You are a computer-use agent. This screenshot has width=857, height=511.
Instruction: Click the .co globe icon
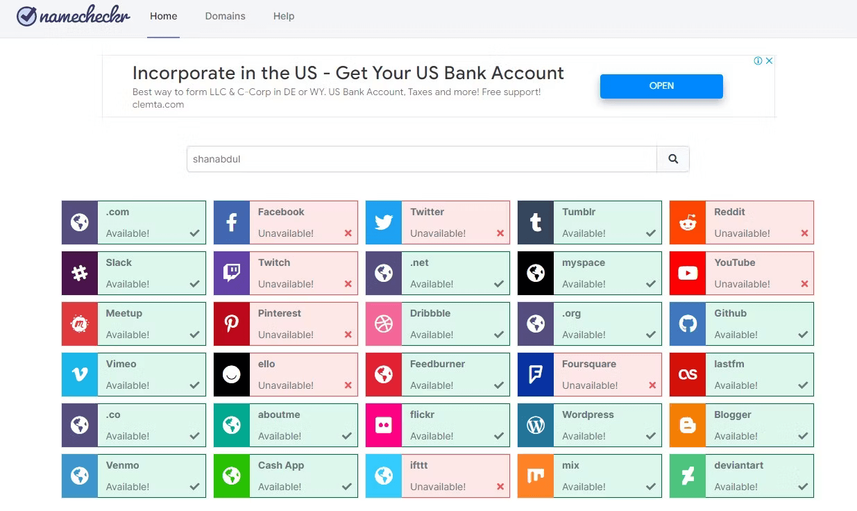coord(80,426)
